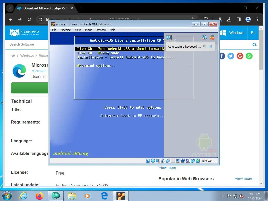The image size is (268, 201).
Task: Launch Internet Explorer from taskbar
Action: pos(23,196)
